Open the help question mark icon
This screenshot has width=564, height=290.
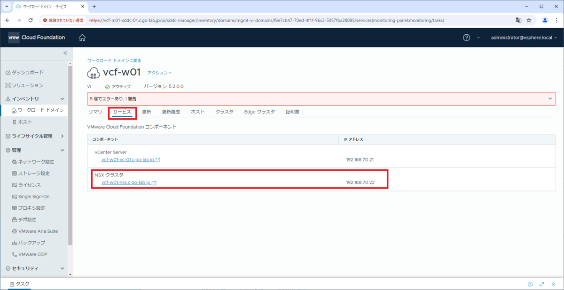(x=466, y=38)
